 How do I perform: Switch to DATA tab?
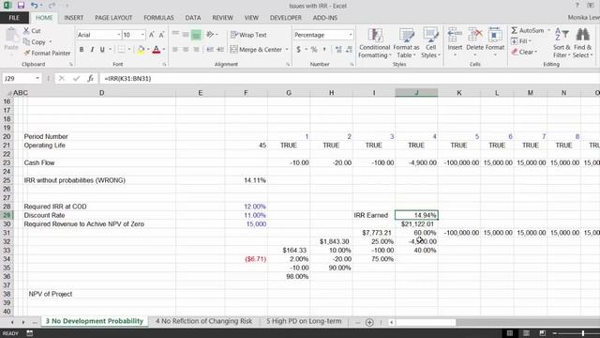coord(193,18)
